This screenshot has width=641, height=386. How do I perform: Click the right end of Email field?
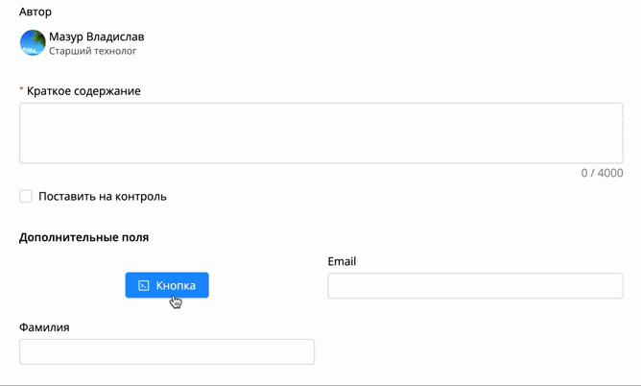tap(617, 286)
